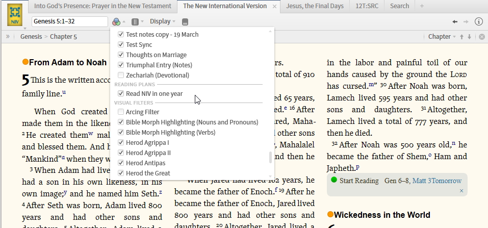Switch to the 12T:SRC tab
This screenshot has height=228, width=488.
coord(367,6)
